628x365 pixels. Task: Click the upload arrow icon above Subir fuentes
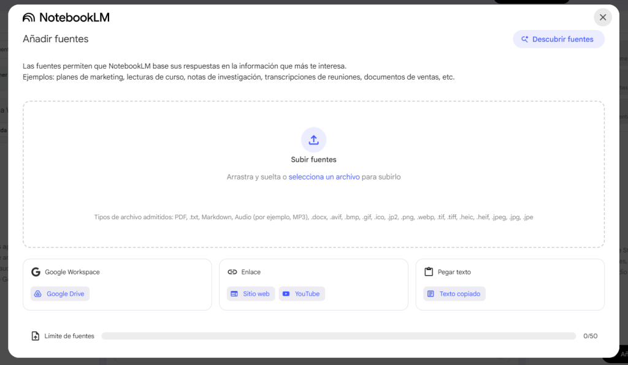pyautogui.click(x=313, y=139)
